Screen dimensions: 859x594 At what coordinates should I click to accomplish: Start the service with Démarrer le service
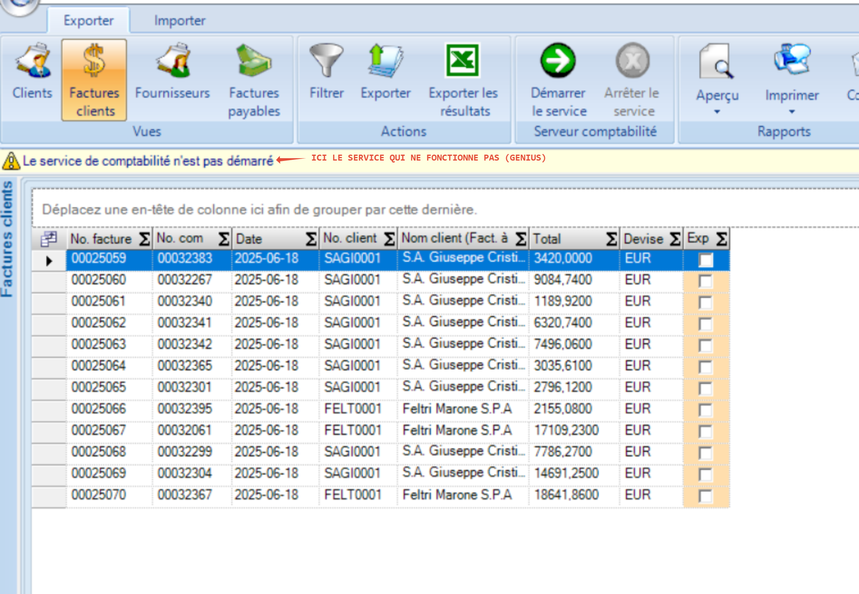[558, 61]
